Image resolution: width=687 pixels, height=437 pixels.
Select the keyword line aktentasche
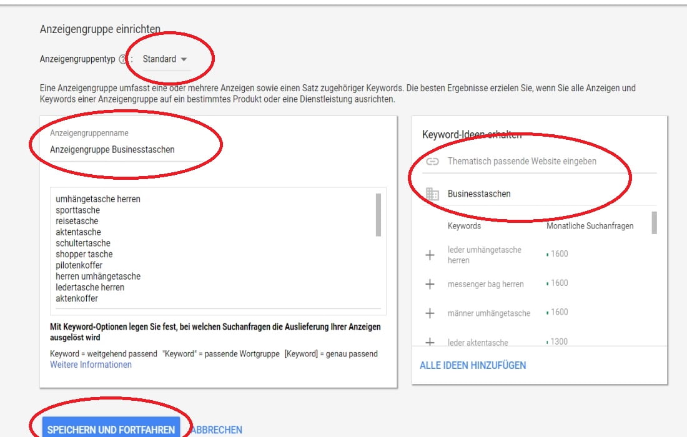(x=78, y=232)
